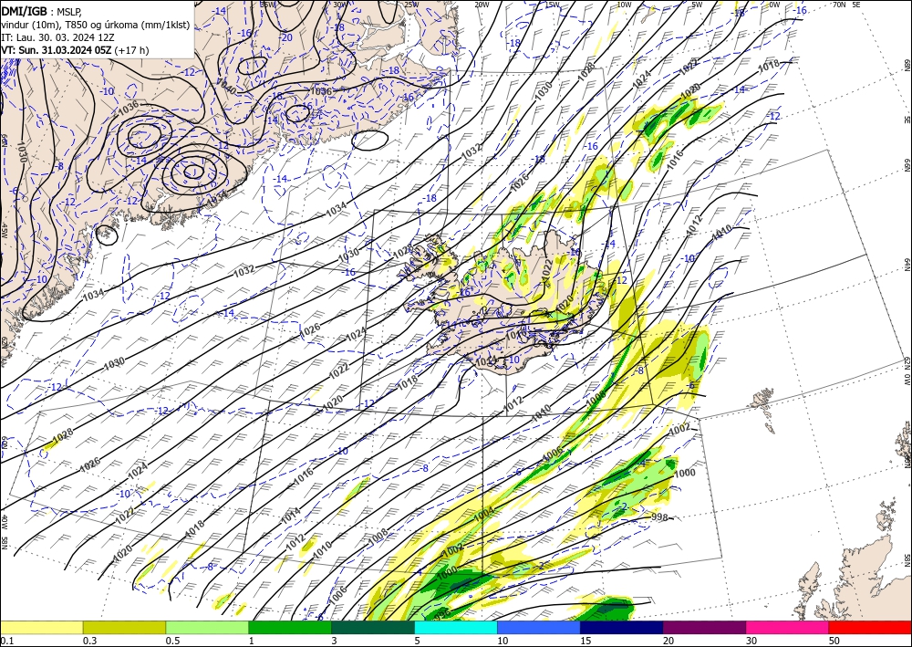Click the '15W' longitude label at top

552,5
